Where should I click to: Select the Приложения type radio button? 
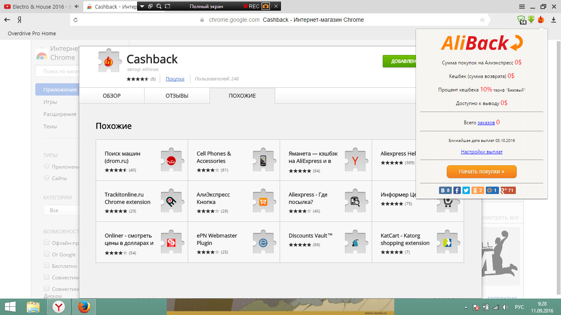(47, 166)
